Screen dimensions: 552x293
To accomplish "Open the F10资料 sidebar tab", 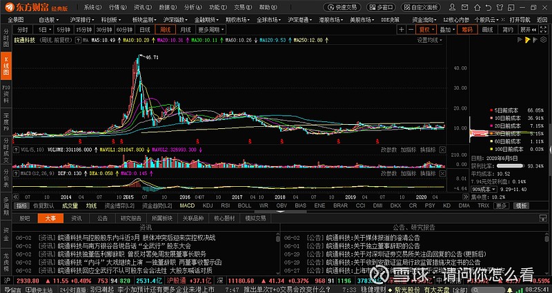I will coord(6,94).
